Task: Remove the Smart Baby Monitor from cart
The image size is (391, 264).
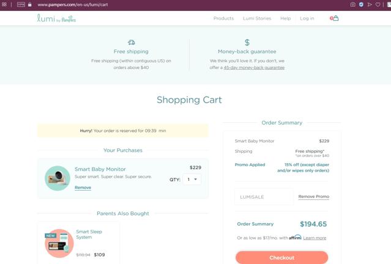Action: pos(83,188)
